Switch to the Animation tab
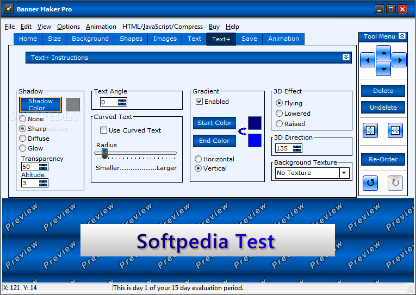 [x=283, y=39]
